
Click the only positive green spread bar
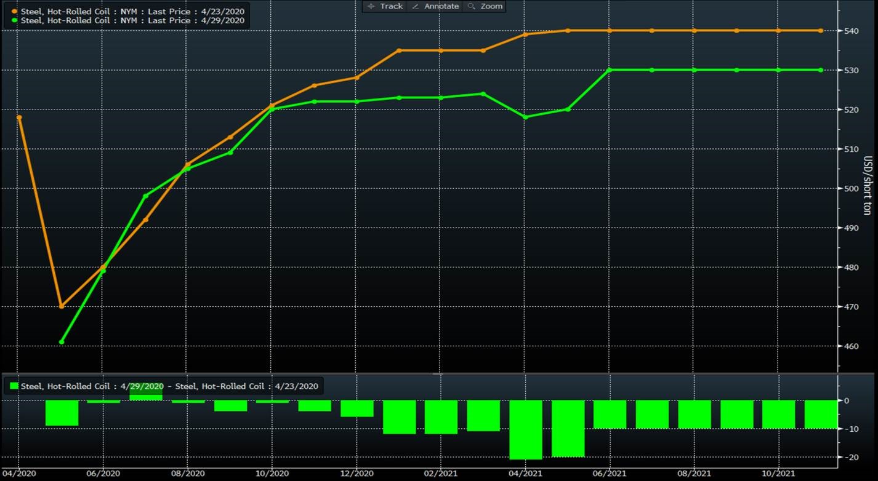(x=146, y=394)
